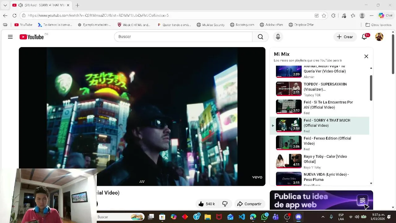Click the video player to pause

[x=142, y=116]
